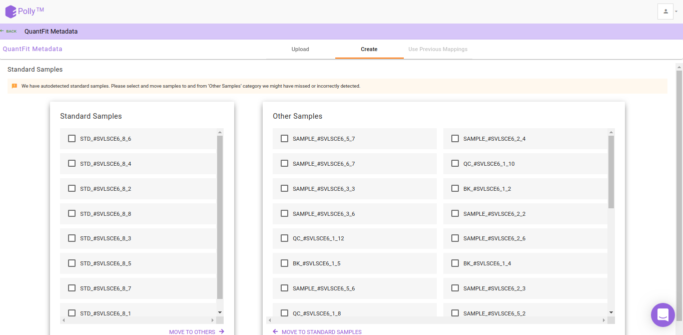683x335 pixels.
Task: Check SAMPLE_#SVLSCE6_5_6 checkbox
Action: click(284, 288)
